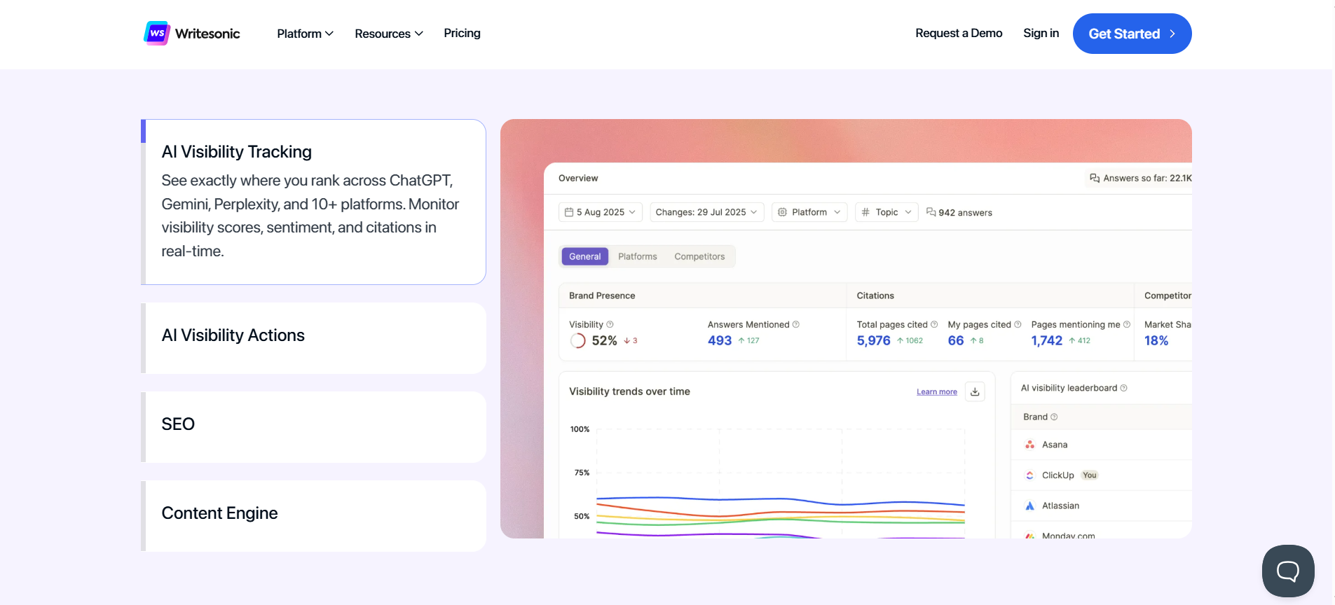Click the 52% visibility value
The height and width of the screenshot is (605, 1335).
pos(604,341)
